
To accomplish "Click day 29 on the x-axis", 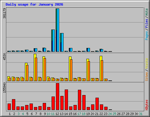I will tap(132, 114).
